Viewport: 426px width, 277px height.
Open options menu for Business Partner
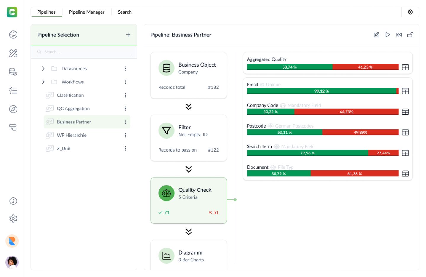[x=125, y=122]
